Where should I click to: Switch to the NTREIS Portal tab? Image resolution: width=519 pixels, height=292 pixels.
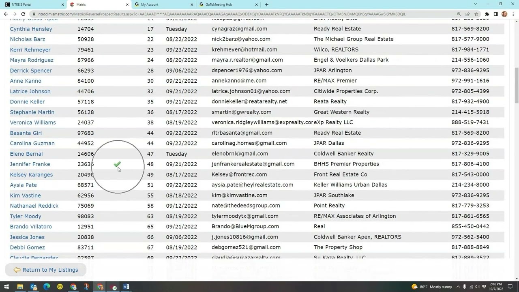pyautogui.click(x=33, y=4)
